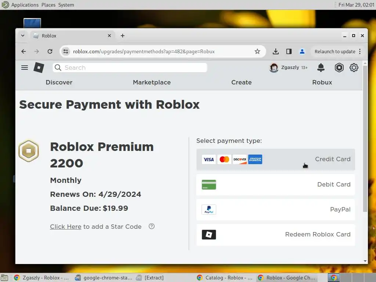
Task: Open the Chrome three-dot menu
Action: click(360, 51)
